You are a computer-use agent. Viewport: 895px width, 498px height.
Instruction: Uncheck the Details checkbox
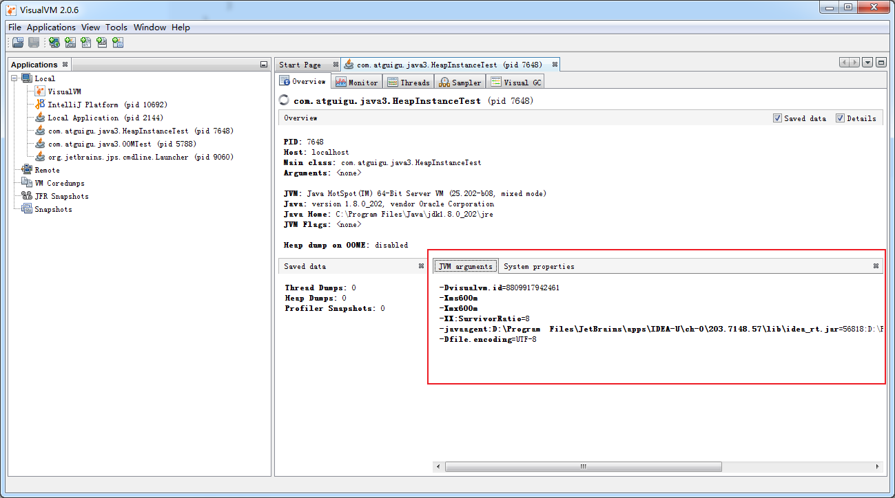coord(840,118)
